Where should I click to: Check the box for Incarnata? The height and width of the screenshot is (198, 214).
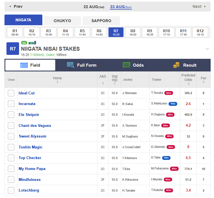point(11,104)
